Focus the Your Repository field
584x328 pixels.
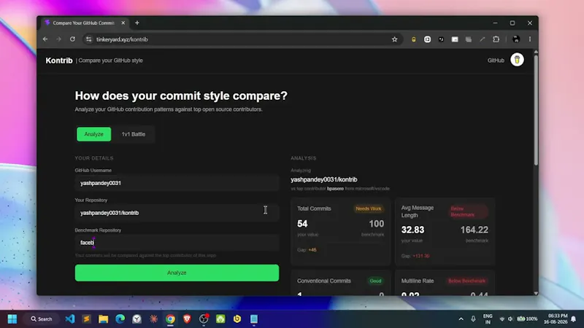177,213
